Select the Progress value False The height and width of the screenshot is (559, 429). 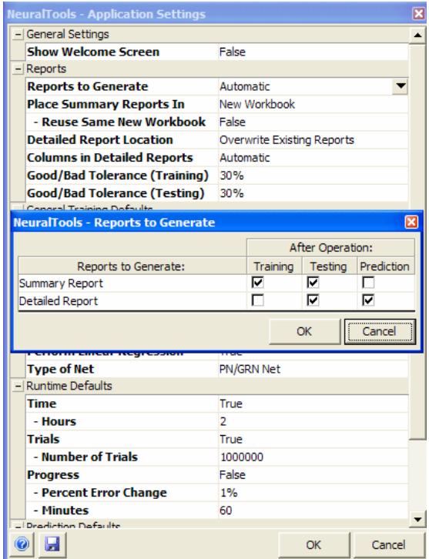click(313, 475)
